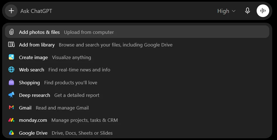This screenshot has height=140, width=277.
Task: Click the paperclip icon for file upload
Action: point(11,32)
